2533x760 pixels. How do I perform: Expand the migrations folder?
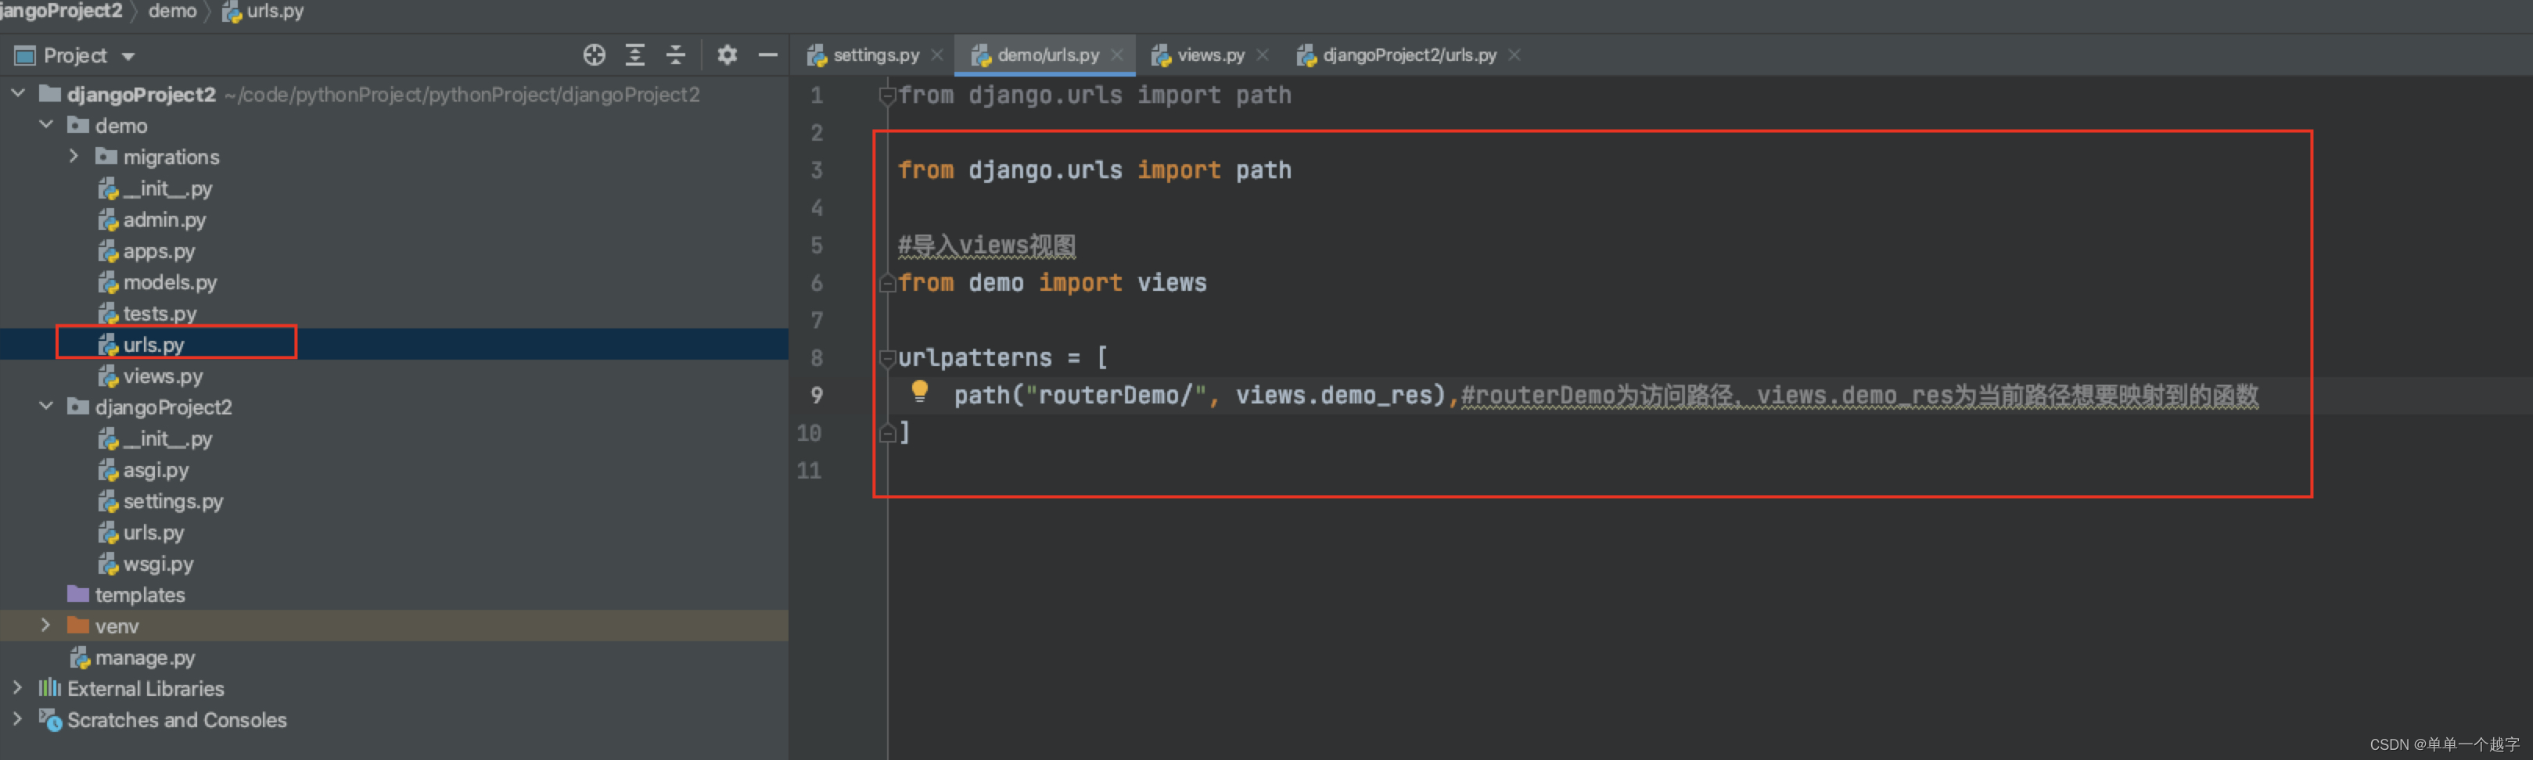point(74,156)
